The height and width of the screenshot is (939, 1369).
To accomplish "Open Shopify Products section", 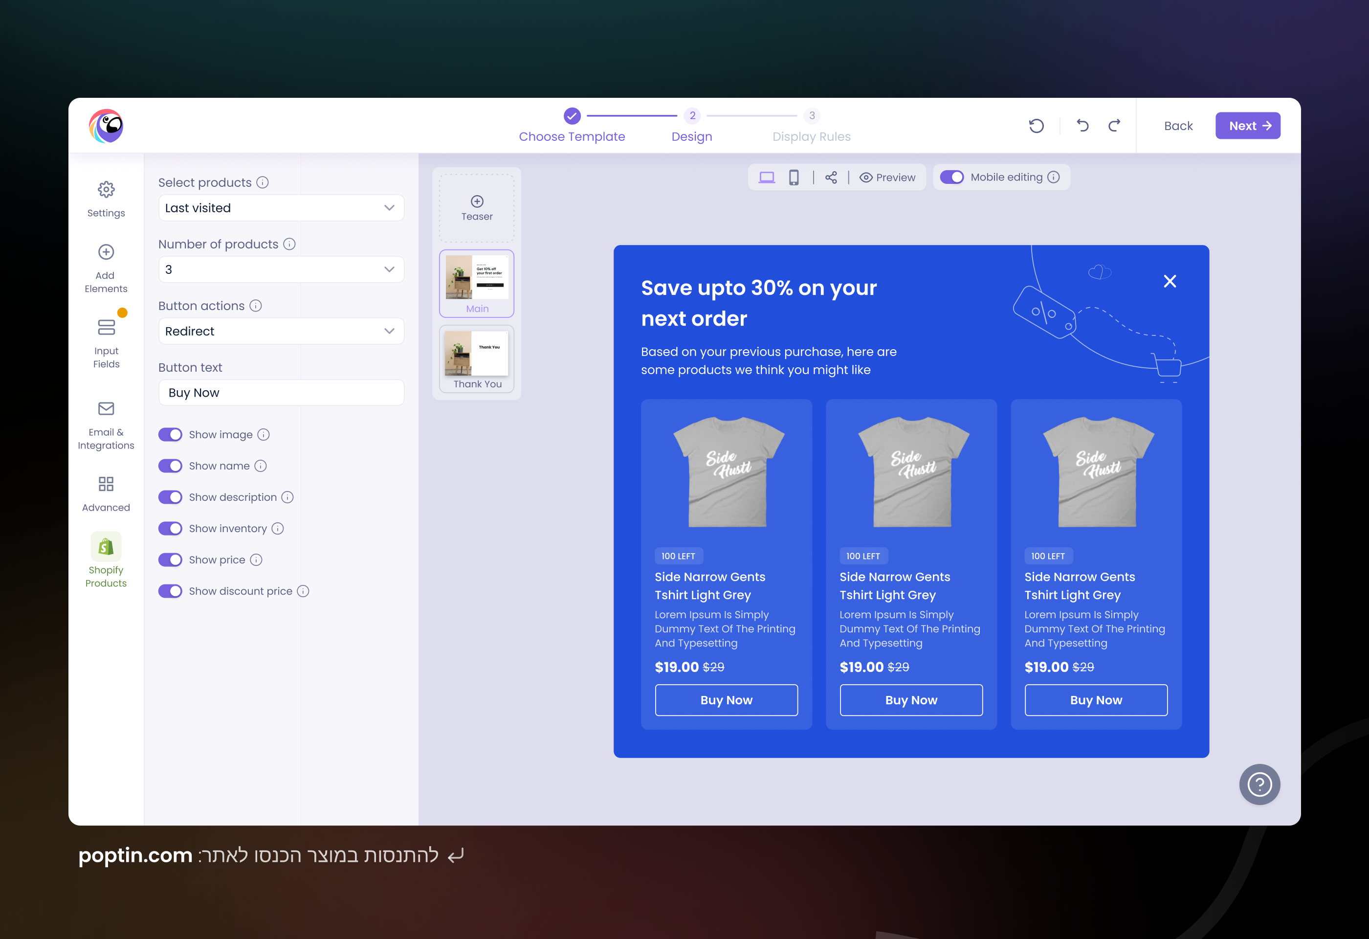I will [x=106, y=560].
